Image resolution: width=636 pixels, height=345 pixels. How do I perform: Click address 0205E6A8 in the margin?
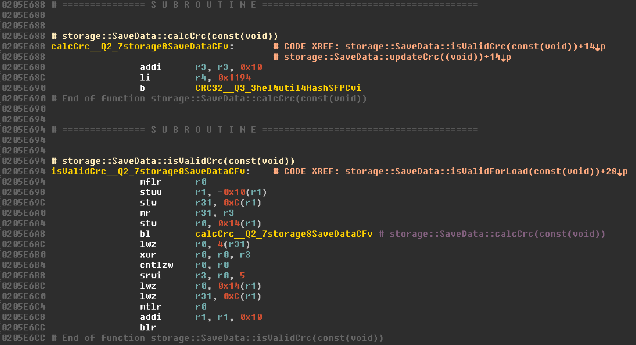click(24, 234)
